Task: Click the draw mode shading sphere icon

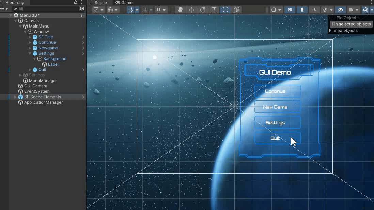Action: [274, 10]
